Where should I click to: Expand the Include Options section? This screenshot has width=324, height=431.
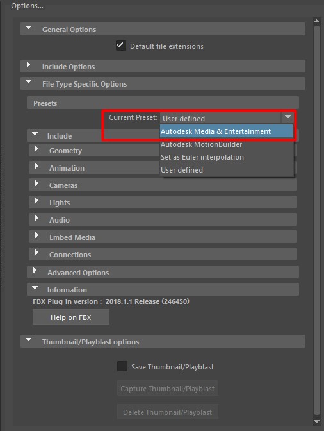tap(28, 65)
